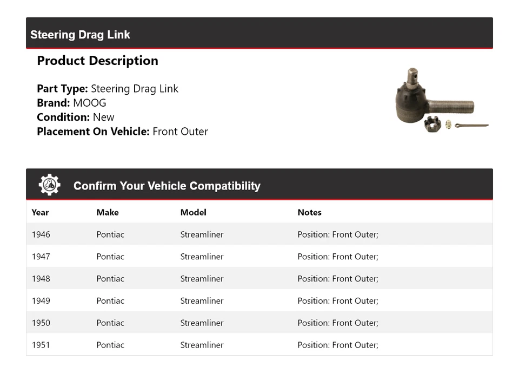Click the Part Type label line
This screenshot has width=519, height=373.
(107, 89)
